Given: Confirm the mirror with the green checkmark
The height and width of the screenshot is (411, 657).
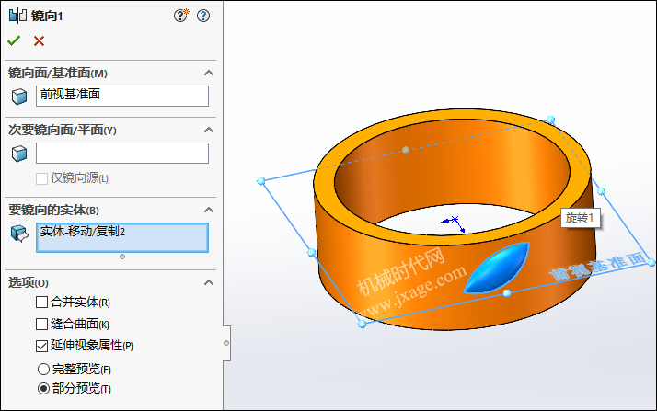Looking at the screenshot, I should [x=14, y=40].
